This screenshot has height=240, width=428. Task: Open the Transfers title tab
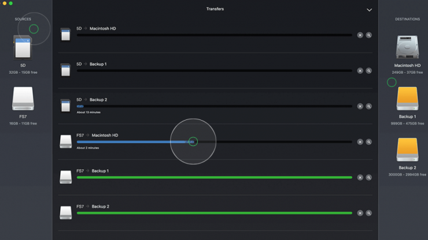[x=215, y=9]
